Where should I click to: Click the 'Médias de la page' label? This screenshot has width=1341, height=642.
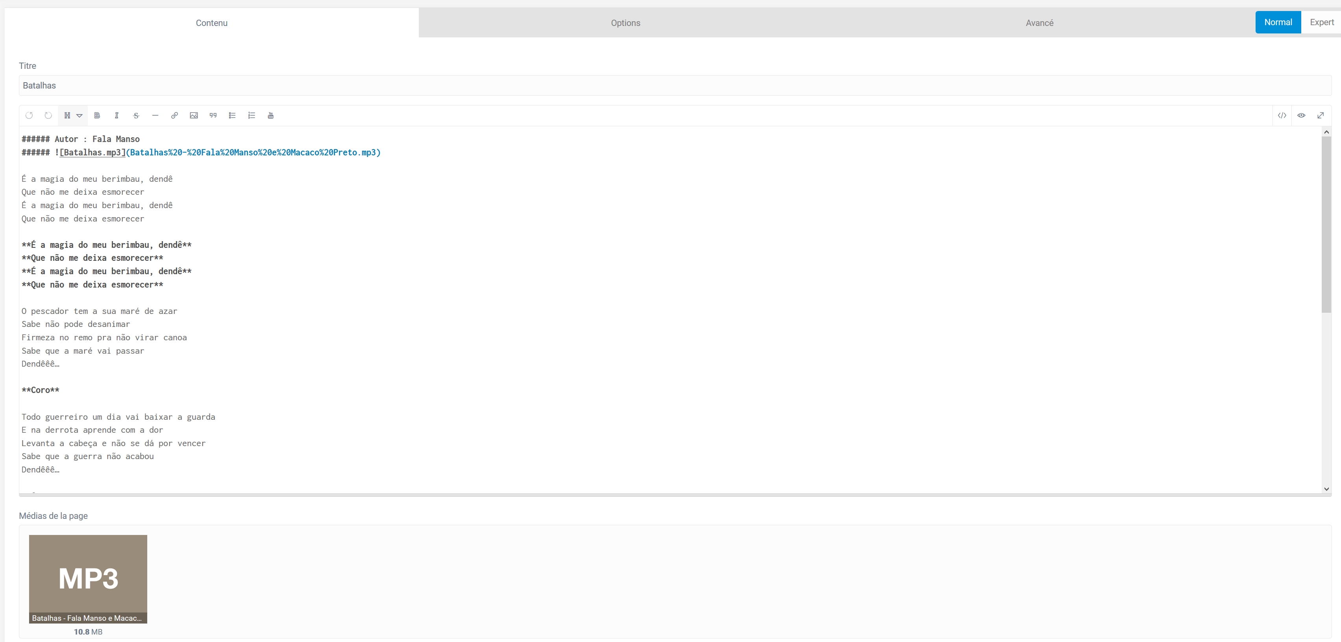tap(53, 516)
